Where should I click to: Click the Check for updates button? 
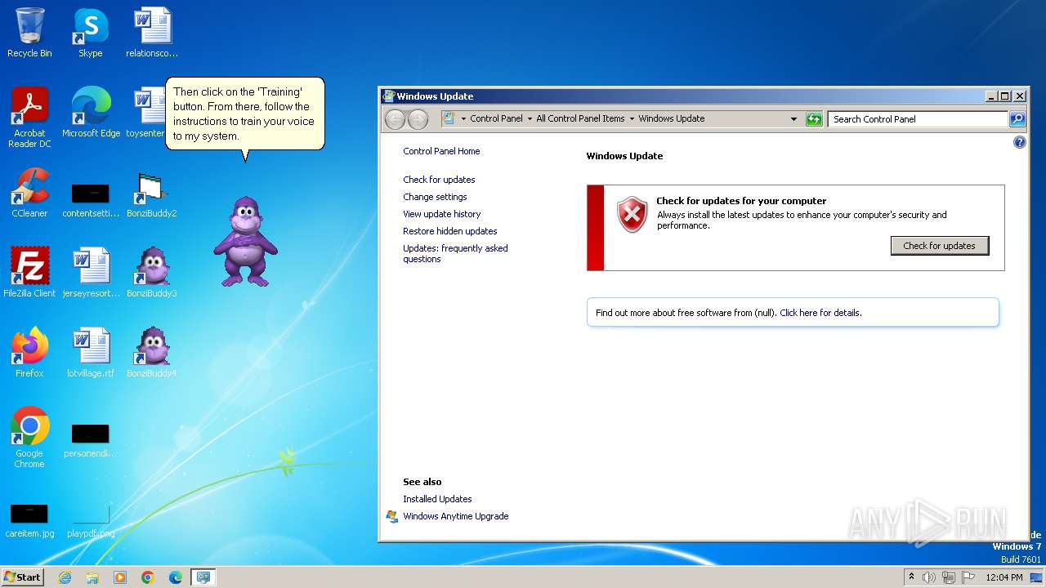[x=940, y=246]
